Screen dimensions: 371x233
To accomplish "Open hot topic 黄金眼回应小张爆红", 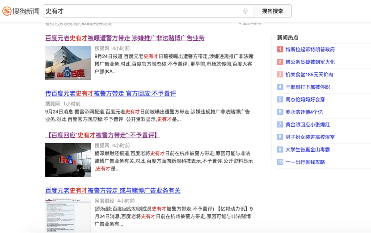I will click(308, 125).
